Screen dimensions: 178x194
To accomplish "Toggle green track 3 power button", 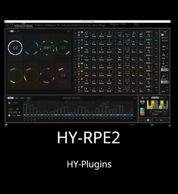I will (x=79, y=48).
